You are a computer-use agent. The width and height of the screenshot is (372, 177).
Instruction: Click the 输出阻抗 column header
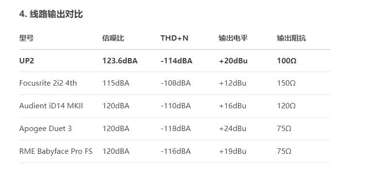291,38
